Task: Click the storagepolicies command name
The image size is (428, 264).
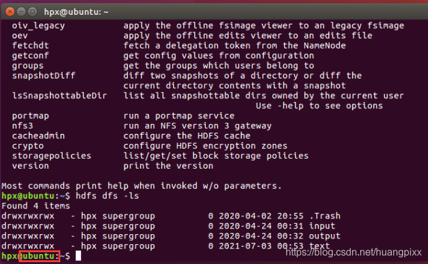Action: point(52,156)
